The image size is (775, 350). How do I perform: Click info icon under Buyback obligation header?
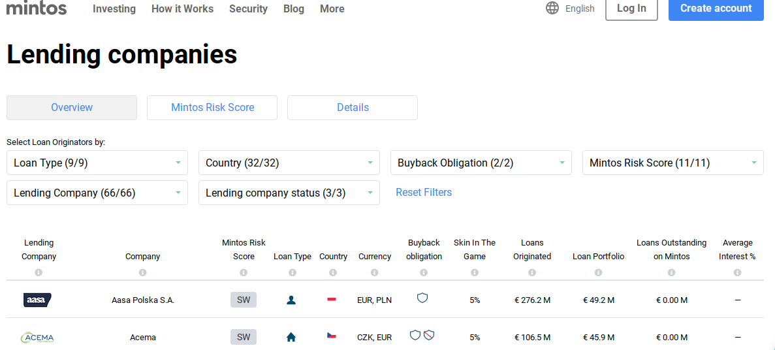coord(424,272)
